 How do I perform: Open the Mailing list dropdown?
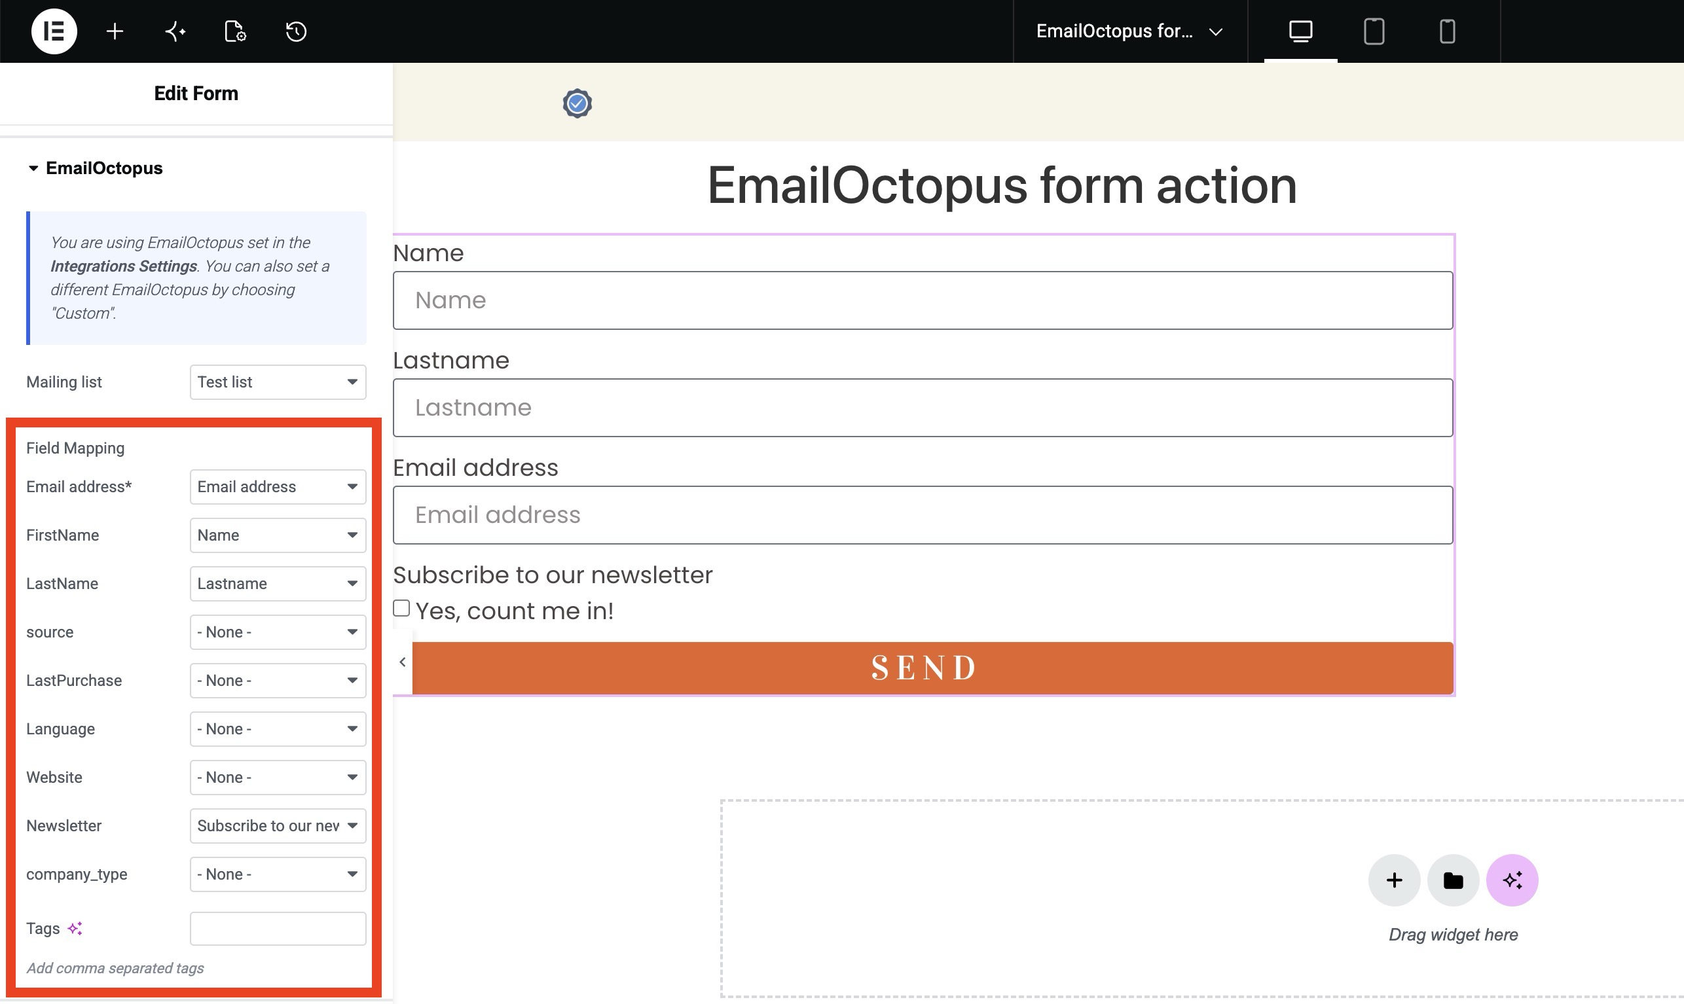[278, 382]
